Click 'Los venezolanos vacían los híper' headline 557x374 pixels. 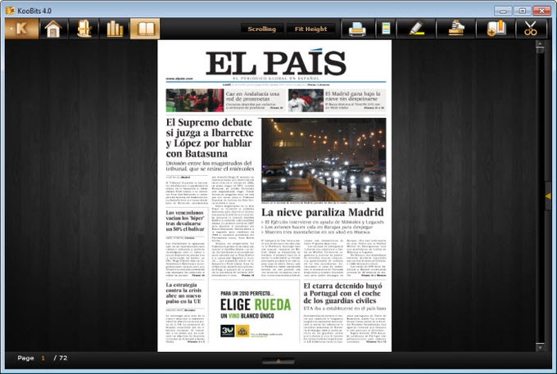(x=185, y=221)
